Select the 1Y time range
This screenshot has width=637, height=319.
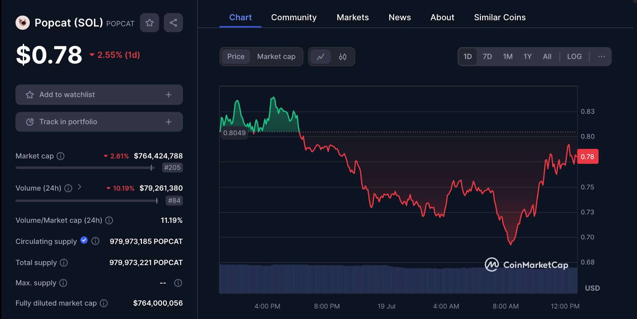coord(528,56)
